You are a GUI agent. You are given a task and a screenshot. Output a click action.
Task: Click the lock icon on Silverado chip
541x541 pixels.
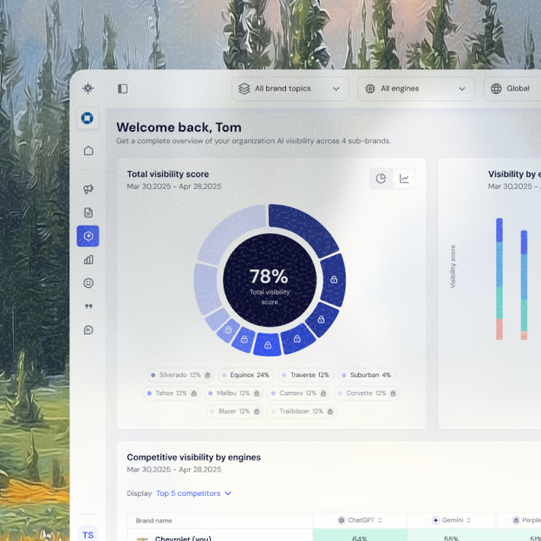[x=207, y=375]
